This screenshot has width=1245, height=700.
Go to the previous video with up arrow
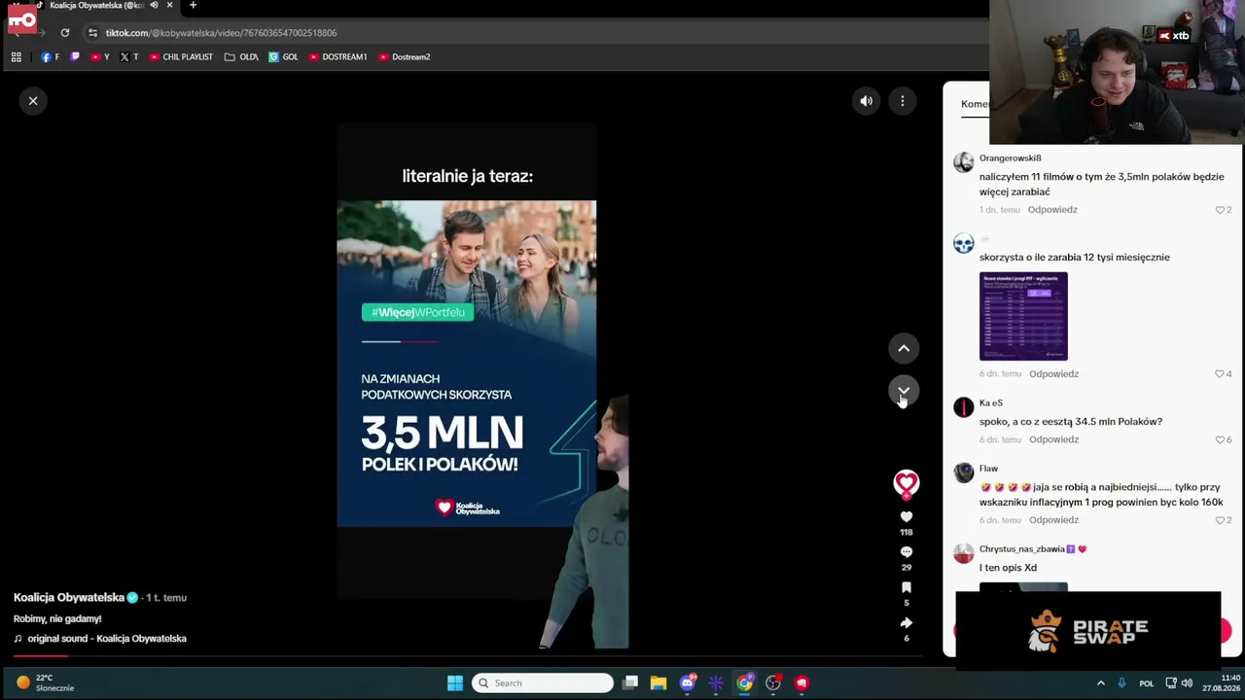click(904, 348)
